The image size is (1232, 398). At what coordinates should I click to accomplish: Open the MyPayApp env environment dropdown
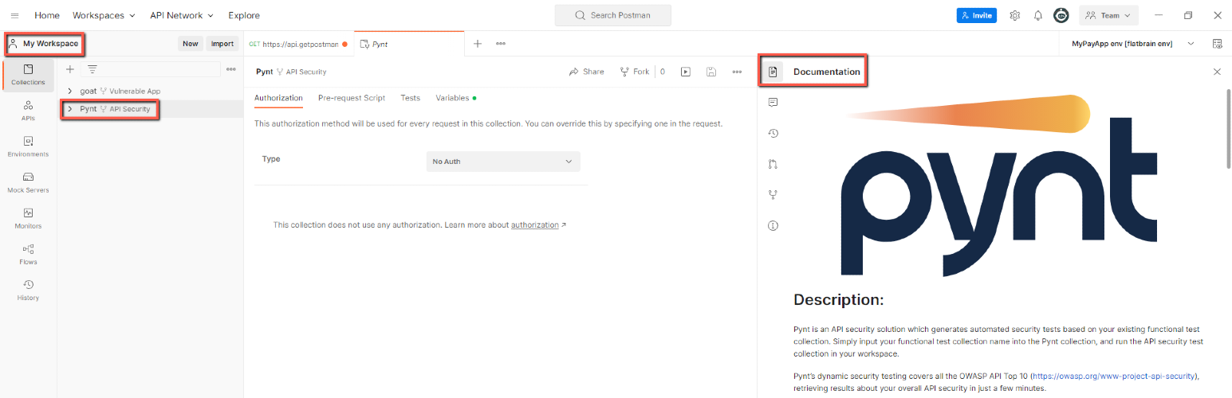(1133, 44)
